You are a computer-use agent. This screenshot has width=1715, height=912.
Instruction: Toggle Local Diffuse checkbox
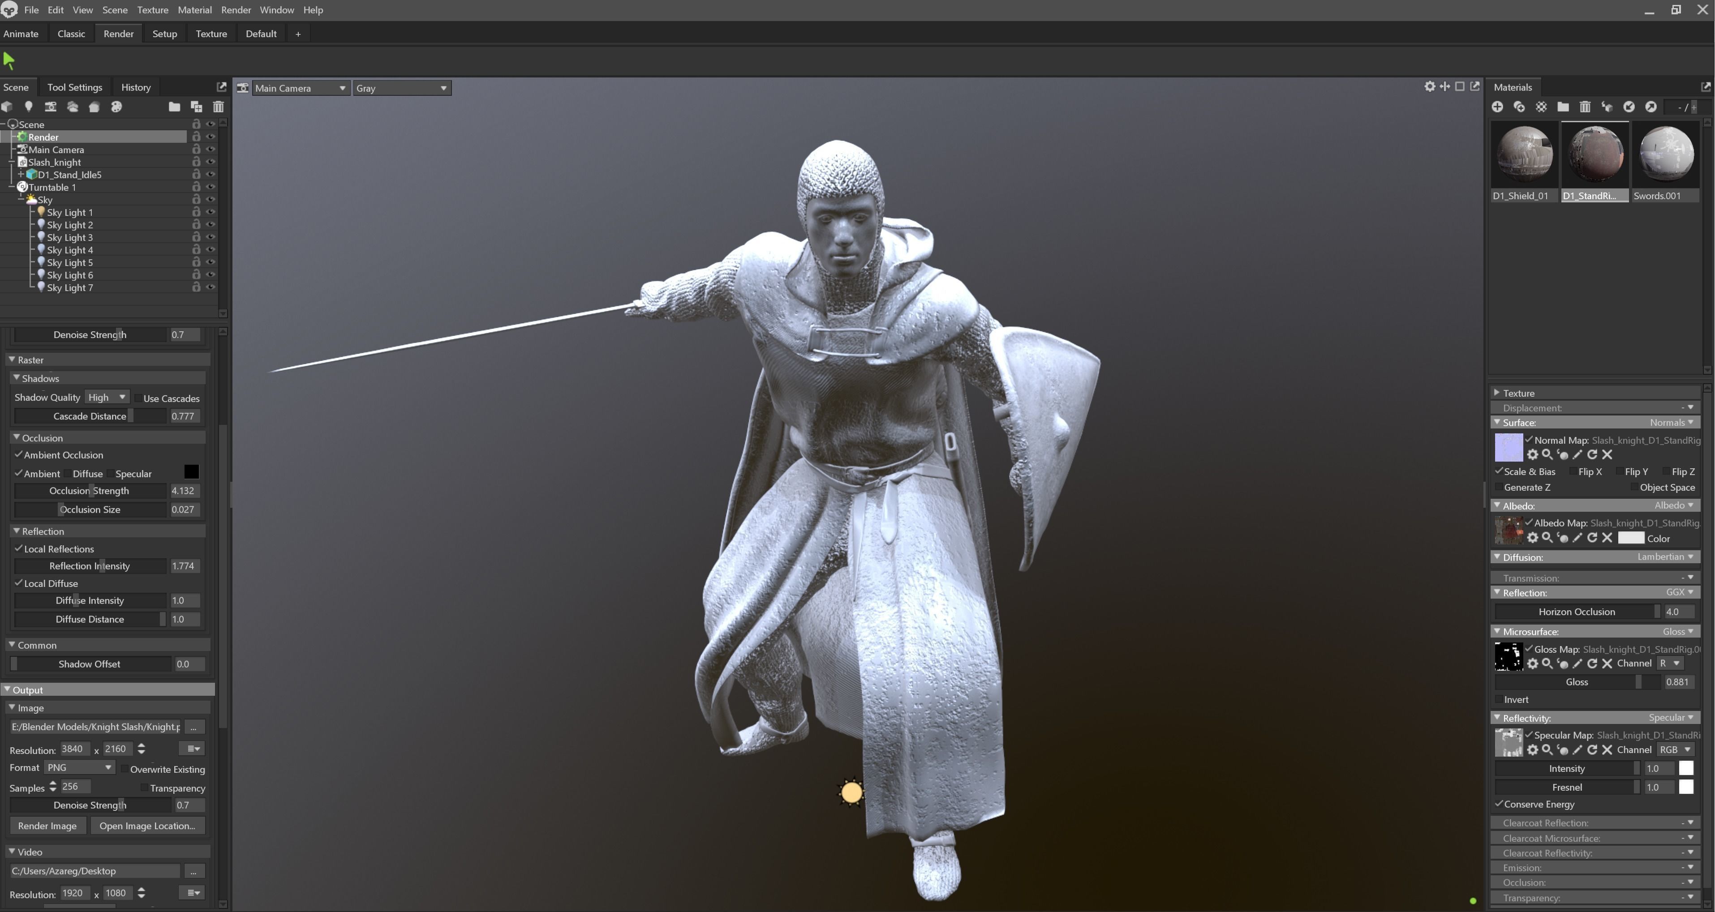[19, 583]
